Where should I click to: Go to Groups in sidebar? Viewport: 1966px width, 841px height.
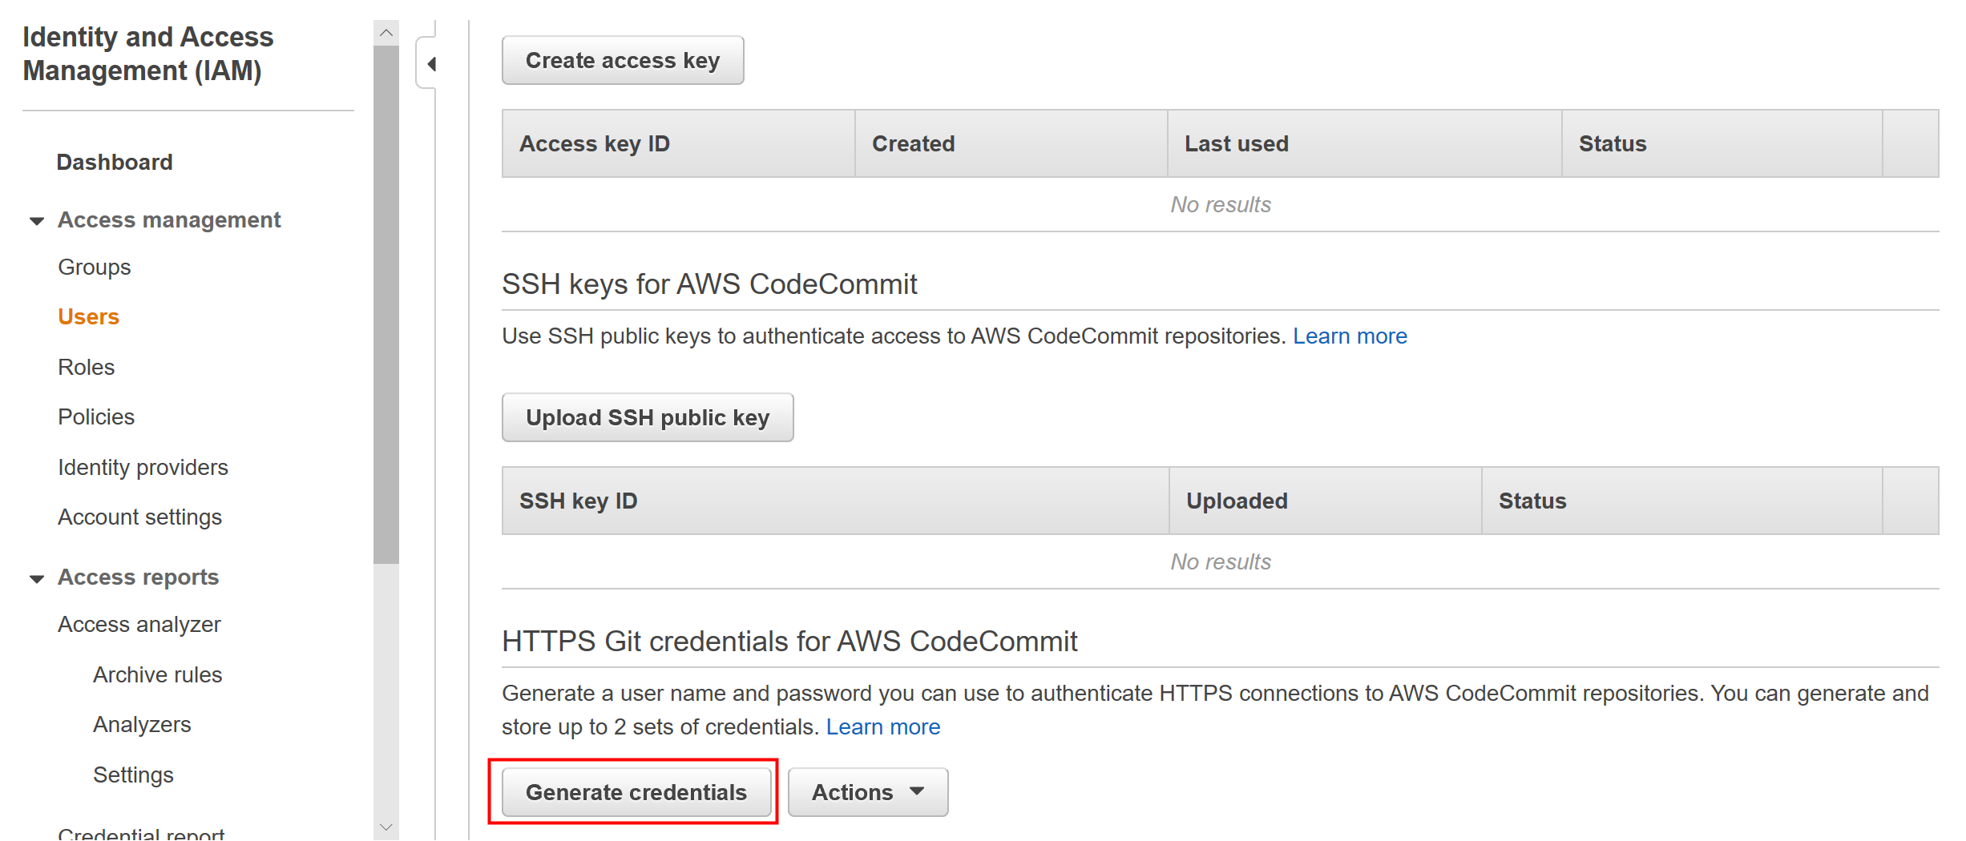tap(94, 268)
